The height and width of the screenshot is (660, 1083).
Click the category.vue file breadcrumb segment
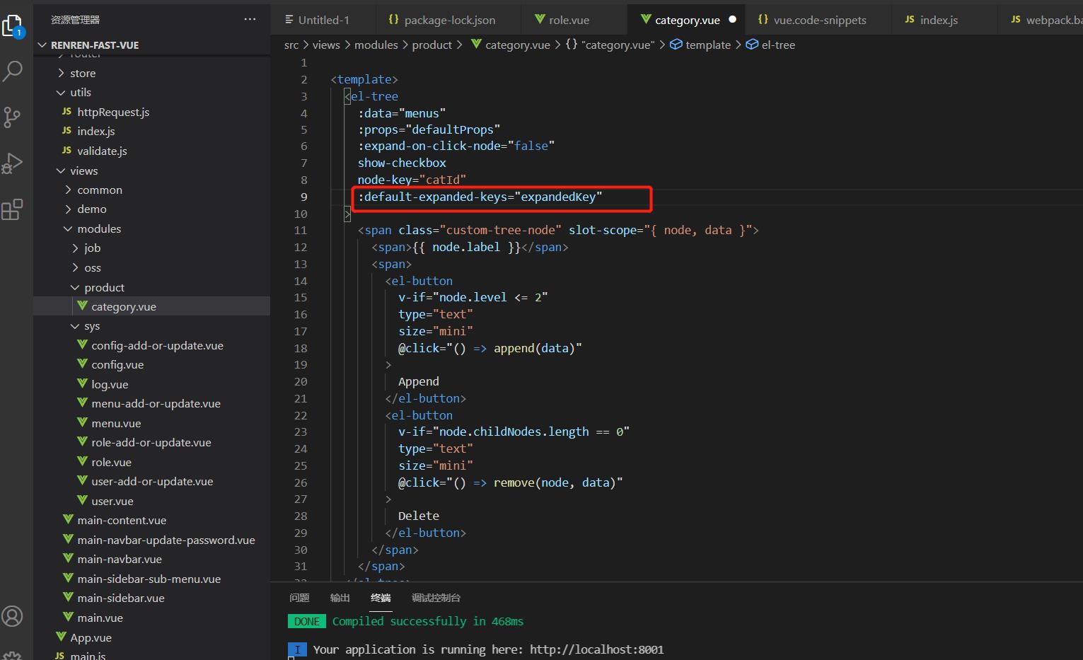click(x=511, y=45)
